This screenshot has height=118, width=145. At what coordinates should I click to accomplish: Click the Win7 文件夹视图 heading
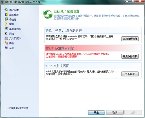pos(57,66)
